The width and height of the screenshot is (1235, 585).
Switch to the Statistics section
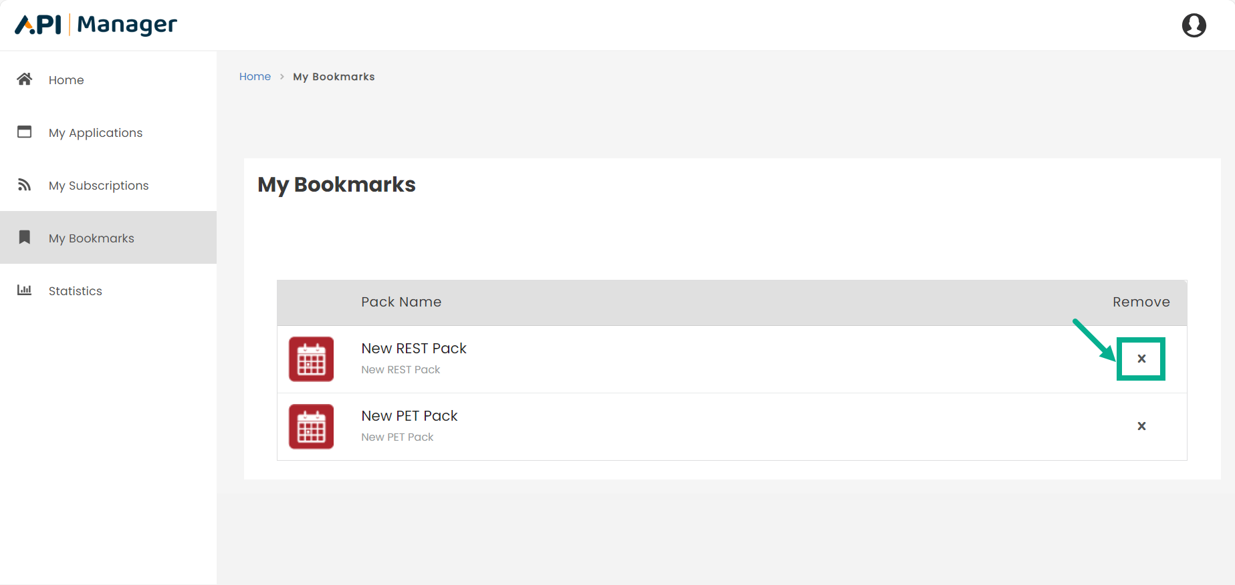point(75,290)
